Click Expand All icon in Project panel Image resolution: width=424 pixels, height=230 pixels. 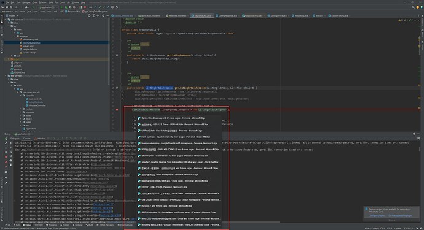[x=93, y=16]
